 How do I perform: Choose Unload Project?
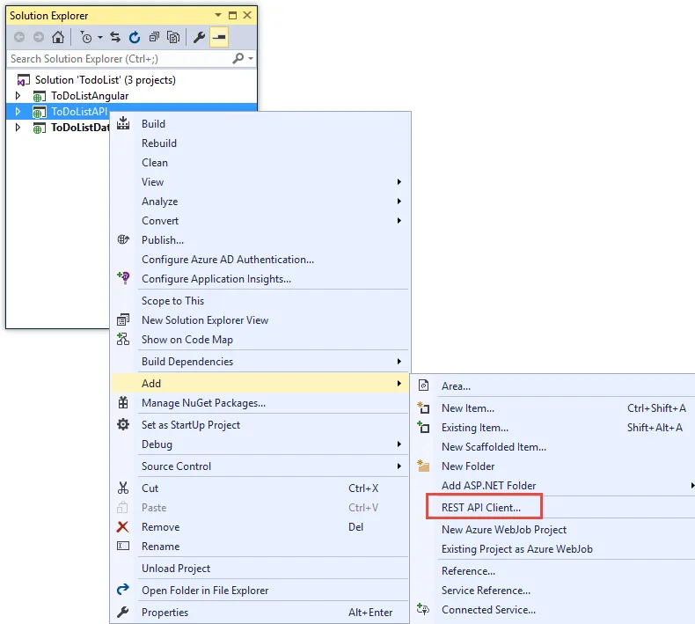coord(176,569)
